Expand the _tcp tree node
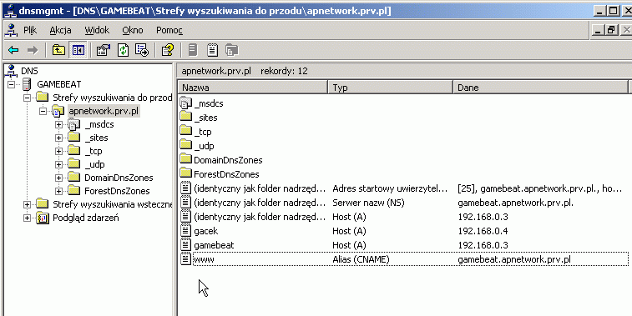 58,151
